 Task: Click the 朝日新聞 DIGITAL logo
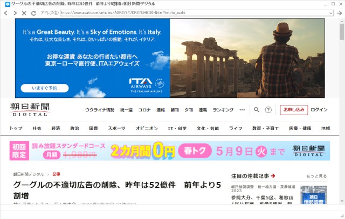point(30,110)
